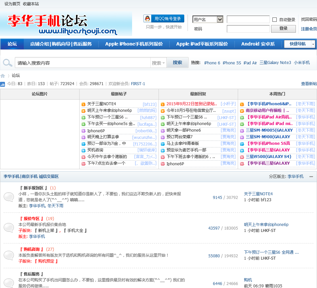This screenshot has width=317, height=288.
Task: Click the QQ penguin login icon
Action: click(148, 18)
